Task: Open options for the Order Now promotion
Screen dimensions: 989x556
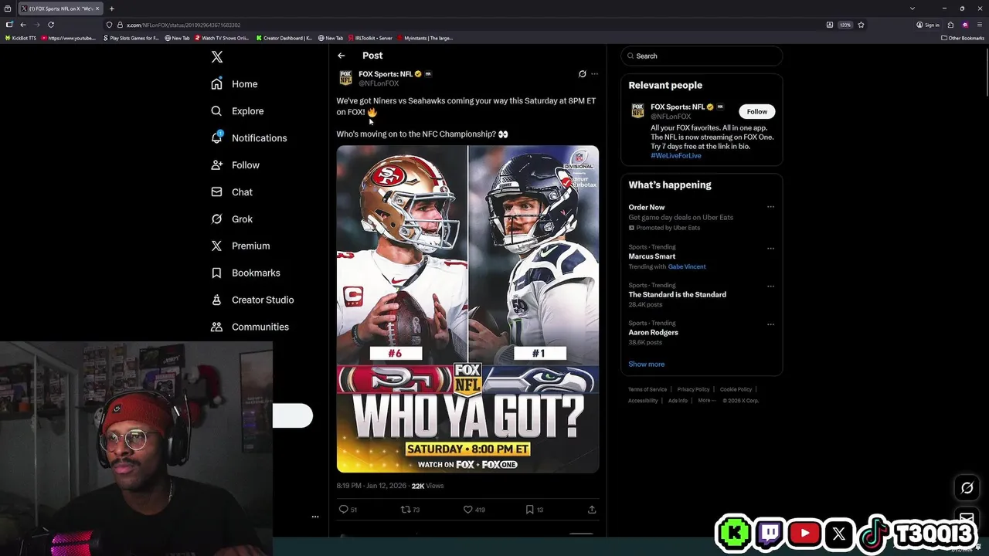Action: pos(770,207)
